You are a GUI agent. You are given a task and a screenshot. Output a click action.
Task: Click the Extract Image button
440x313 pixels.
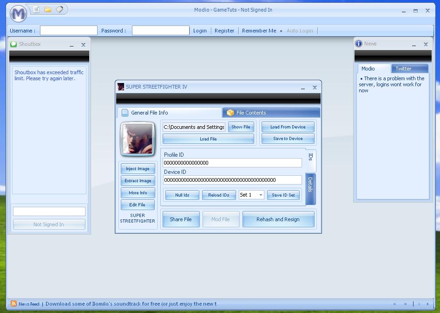pos(138,180)
